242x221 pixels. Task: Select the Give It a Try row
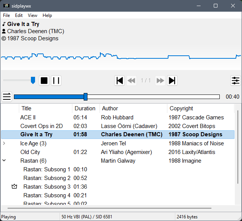118,134
